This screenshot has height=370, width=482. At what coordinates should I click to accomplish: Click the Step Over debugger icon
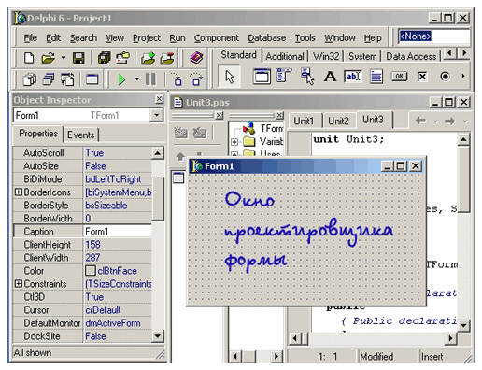coord(197,79)
